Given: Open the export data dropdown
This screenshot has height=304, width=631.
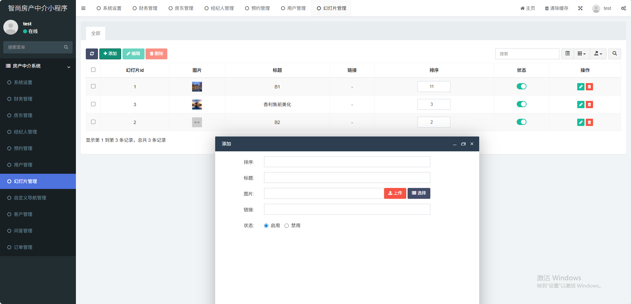Looking at the screenshot, I should tap(598, 54).
